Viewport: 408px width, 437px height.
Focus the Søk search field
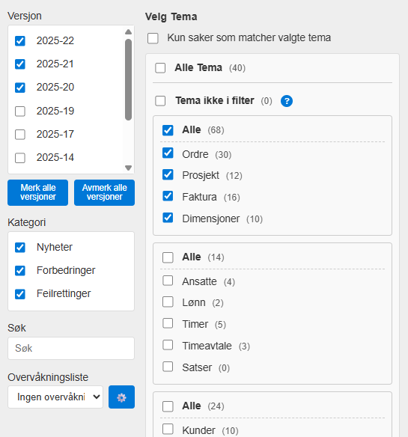point(71,349)
